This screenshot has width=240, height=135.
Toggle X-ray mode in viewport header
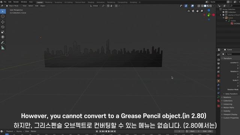[x=199, y=6]
